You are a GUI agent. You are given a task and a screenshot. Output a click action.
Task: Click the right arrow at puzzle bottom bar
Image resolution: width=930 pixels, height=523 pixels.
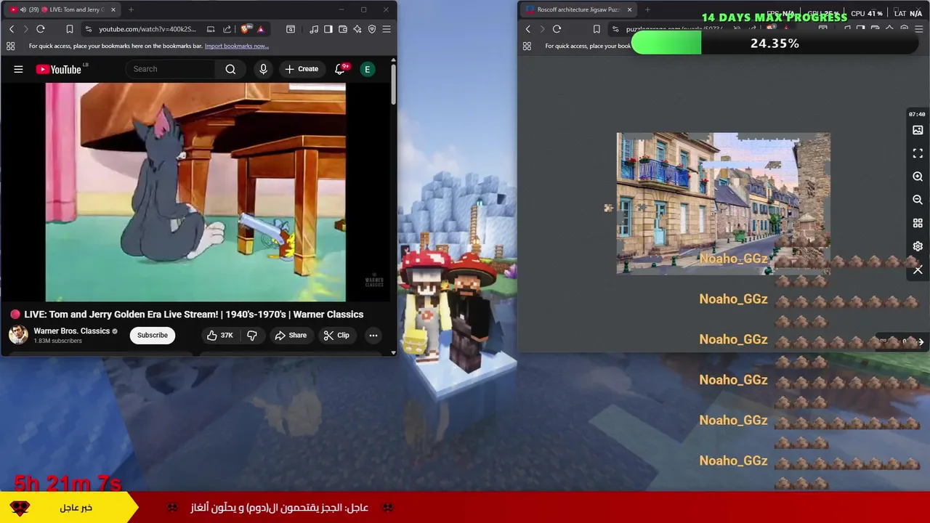(x=921, y=341)
